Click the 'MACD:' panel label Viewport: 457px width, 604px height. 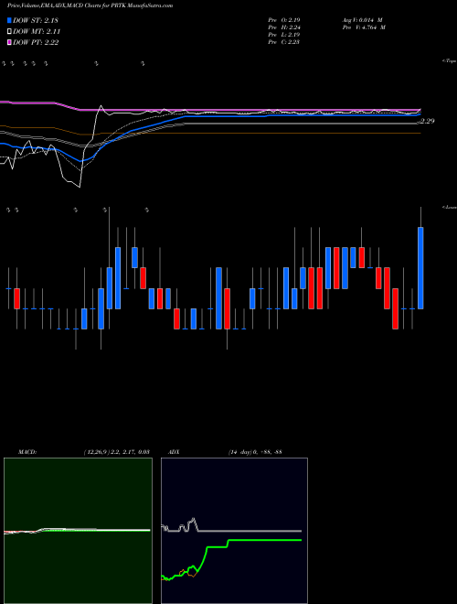click(27, 452)
